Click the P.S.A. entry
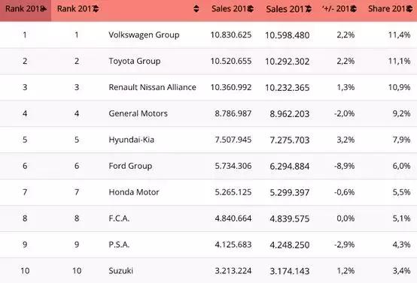This screenshot has width=417, height=283. 119,245
